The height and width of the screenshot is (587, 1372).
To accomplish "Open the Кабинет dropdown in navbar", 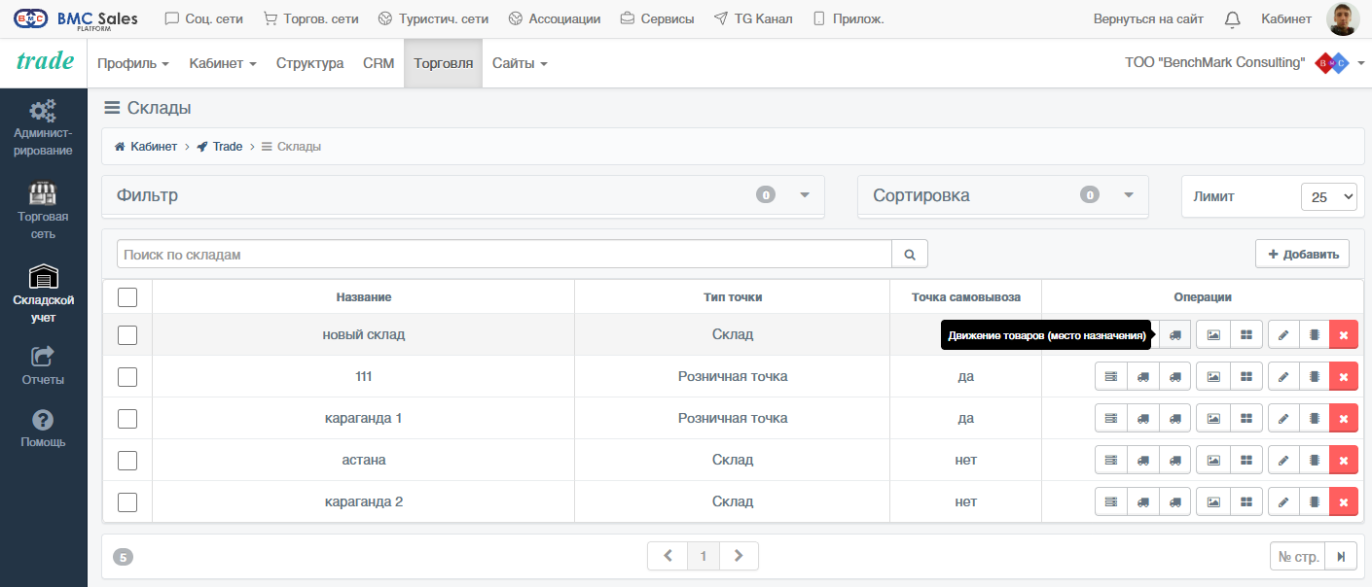I will click(223, 63).
